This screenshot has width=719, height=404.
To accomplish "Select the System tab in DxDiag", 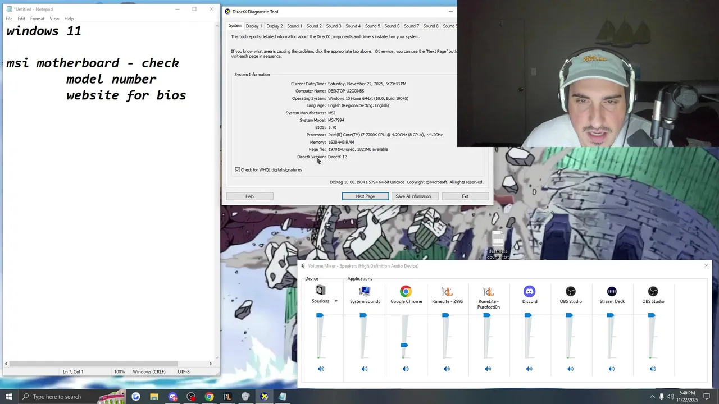I will [235, 26].
